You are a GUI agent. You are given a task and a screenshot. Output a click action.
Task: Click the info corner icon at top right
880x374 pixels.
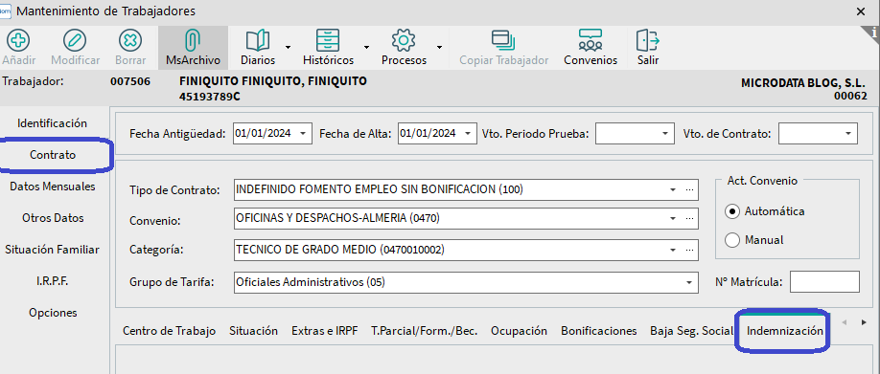tap(874, 32)
